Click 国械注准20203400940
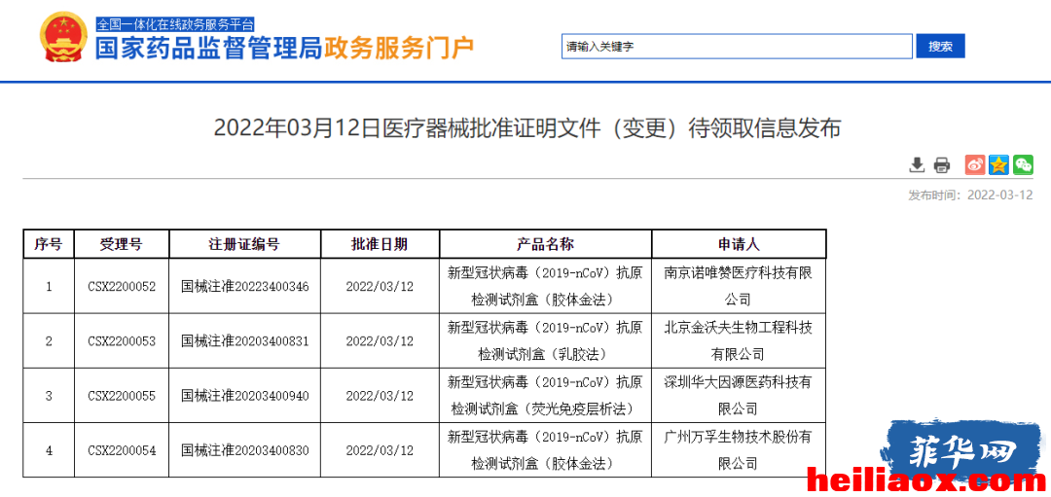 pyautogui.click(x=244, y=396)
